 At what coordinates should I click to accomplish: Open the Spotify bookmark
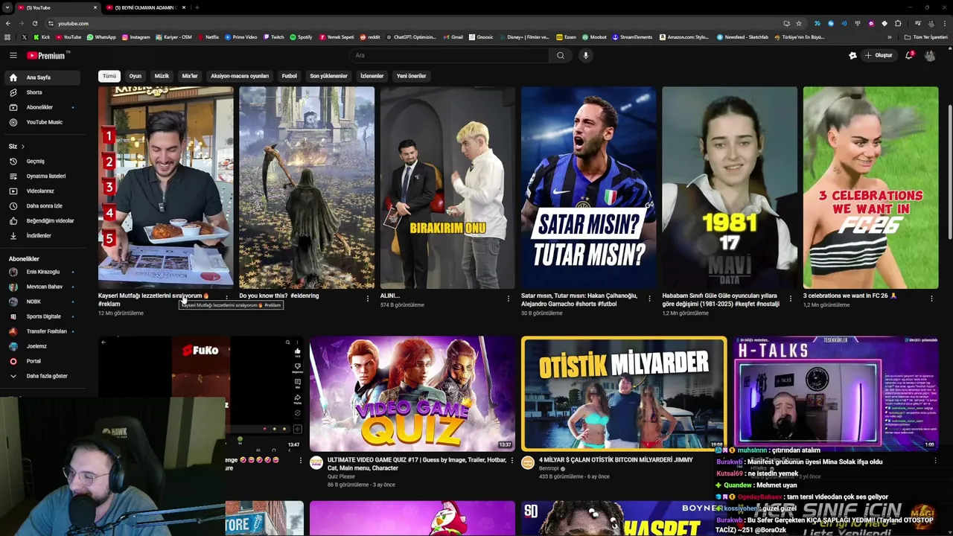(x=301, y=37)
